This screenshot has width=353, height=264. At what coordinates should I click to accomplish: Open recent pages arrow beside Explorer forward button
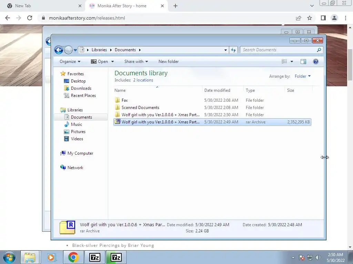(75, 50)
